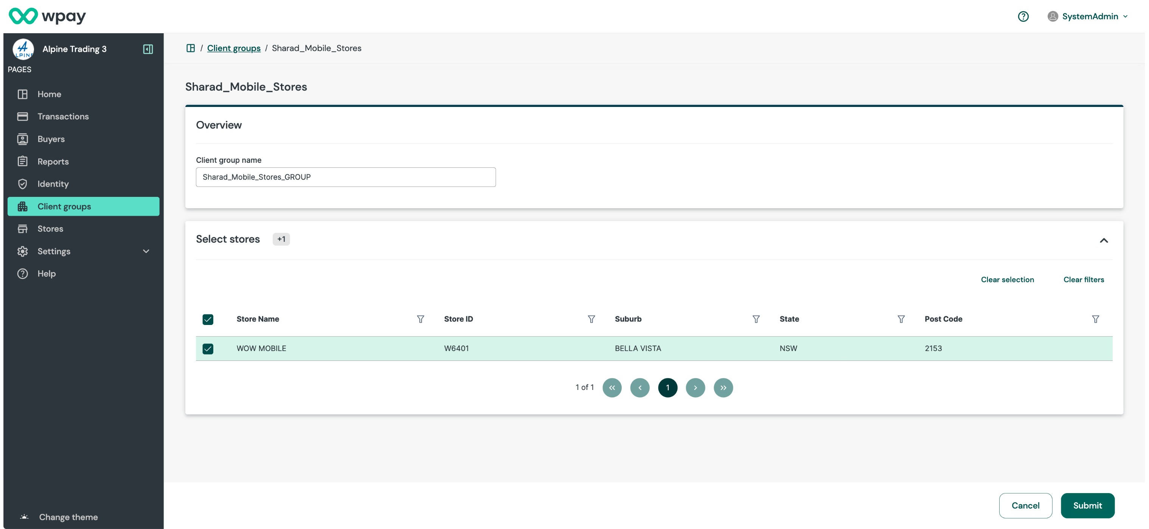This screenshot has height=529, width=1149.
Task: Navigate to Client groups via breadcrumb
Action: pos(234,48)
